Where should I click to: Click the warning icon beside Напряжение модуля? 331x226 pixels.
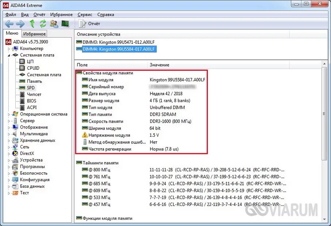85,135
